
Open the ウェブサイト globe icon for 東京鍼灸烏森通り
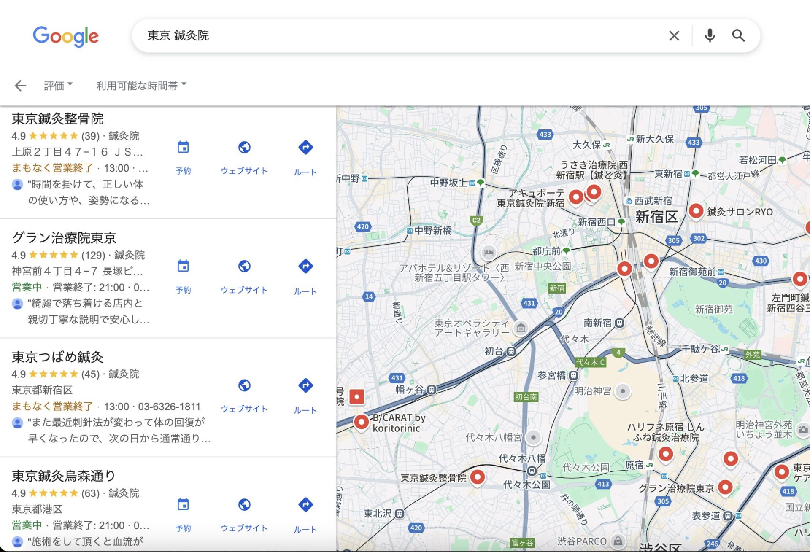[x=244, y=505]
